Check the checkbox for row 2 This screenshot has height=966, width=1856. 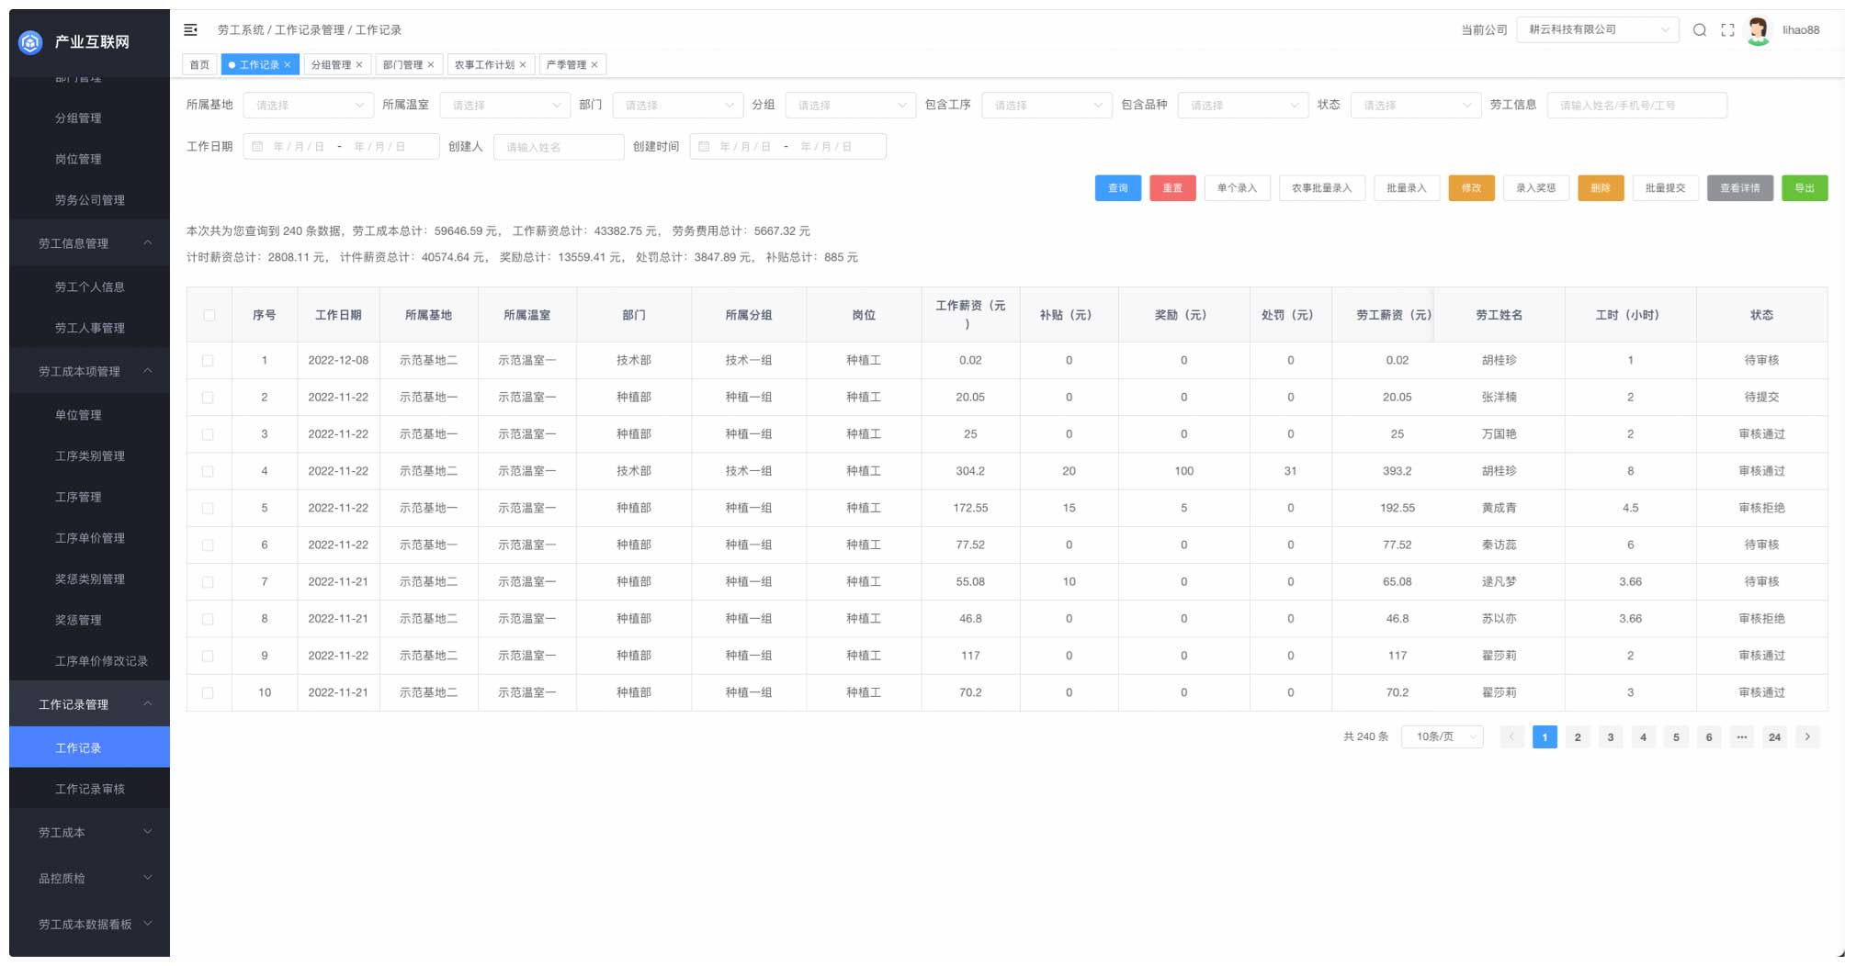208,398
